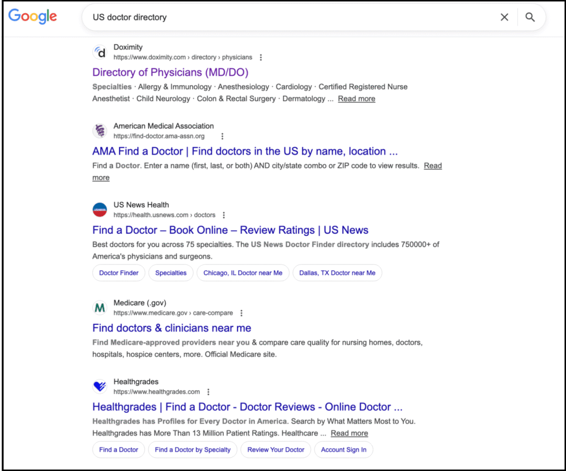The image size is (566, 471).
Task: Select the Review Your Doctor chip
Action: (x=275, y=449)
